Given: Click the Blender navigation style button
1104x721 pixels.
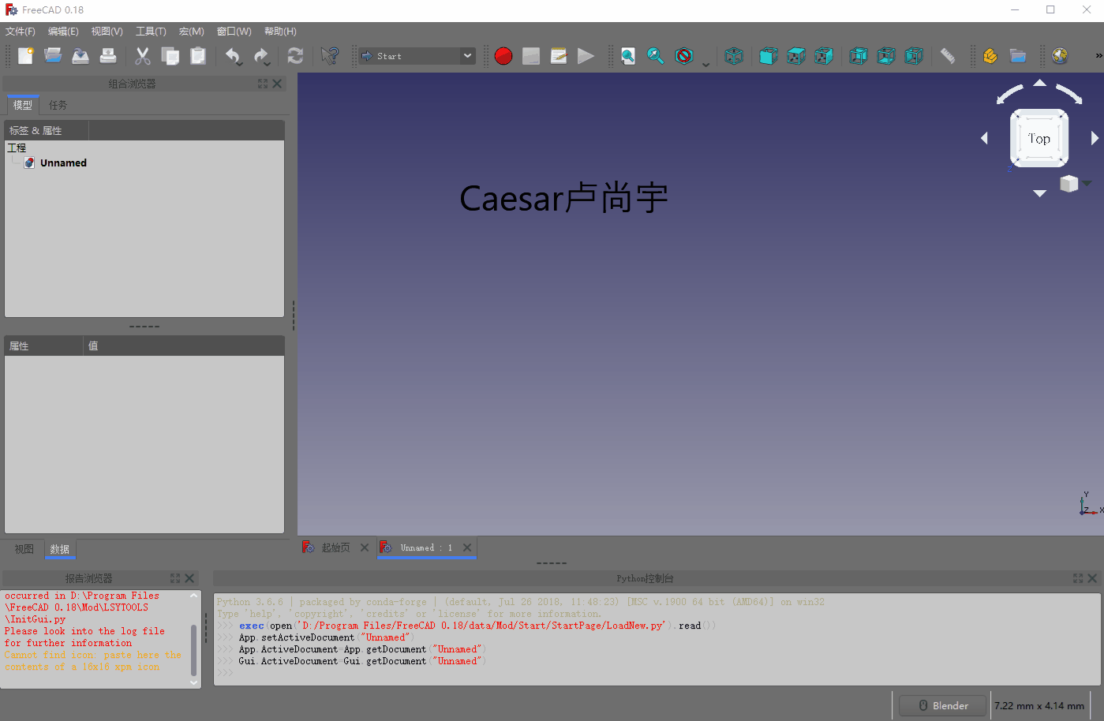Looking at the screenshot, I should point(941,704).
